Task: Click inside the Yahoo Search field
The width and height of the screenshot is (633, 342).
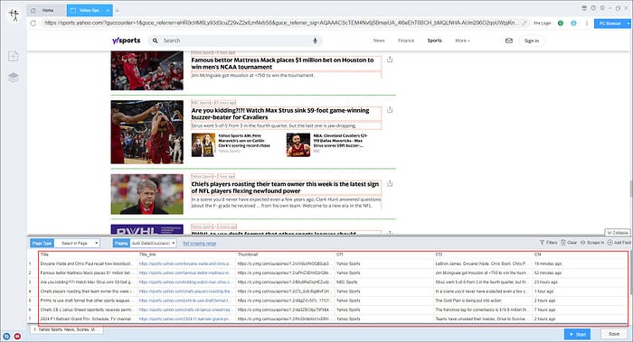Action: [x=234, y=41]
